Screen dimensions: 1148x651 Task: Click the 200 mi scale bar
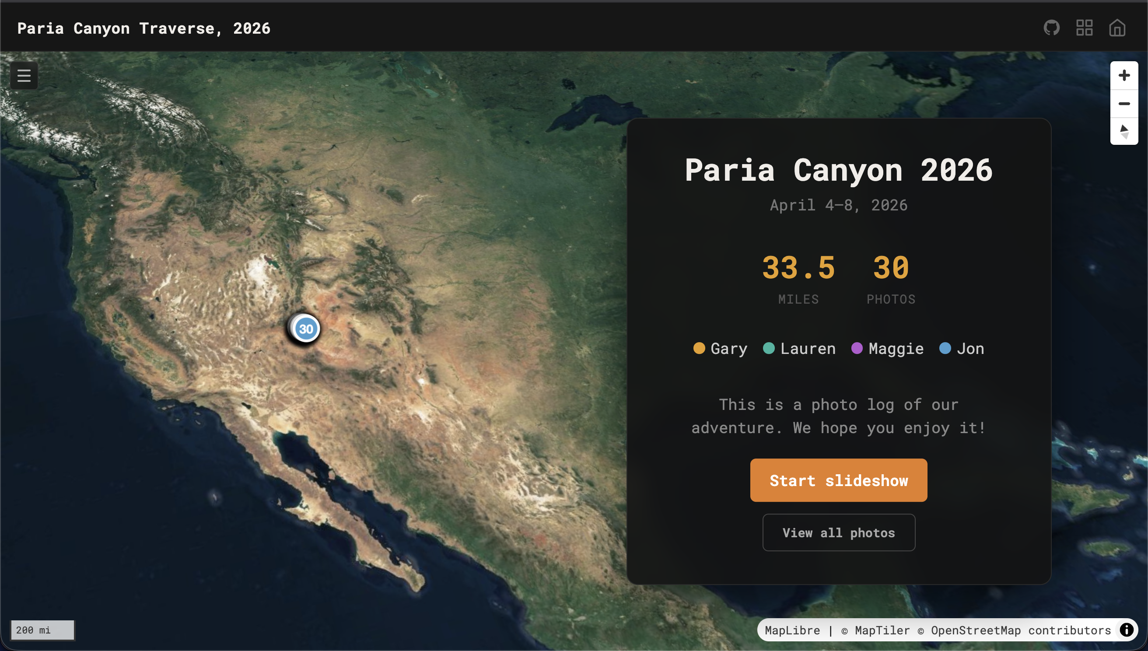[x=43, y=630]
